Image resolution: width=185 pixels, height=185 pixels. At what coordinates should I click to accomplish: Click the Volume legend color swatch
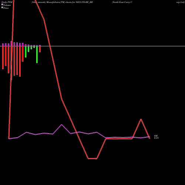2,4
